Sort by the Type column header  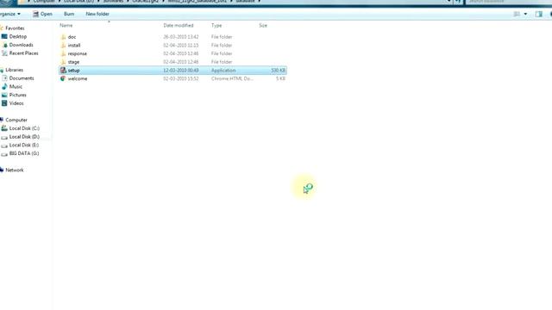pos(216,26)
